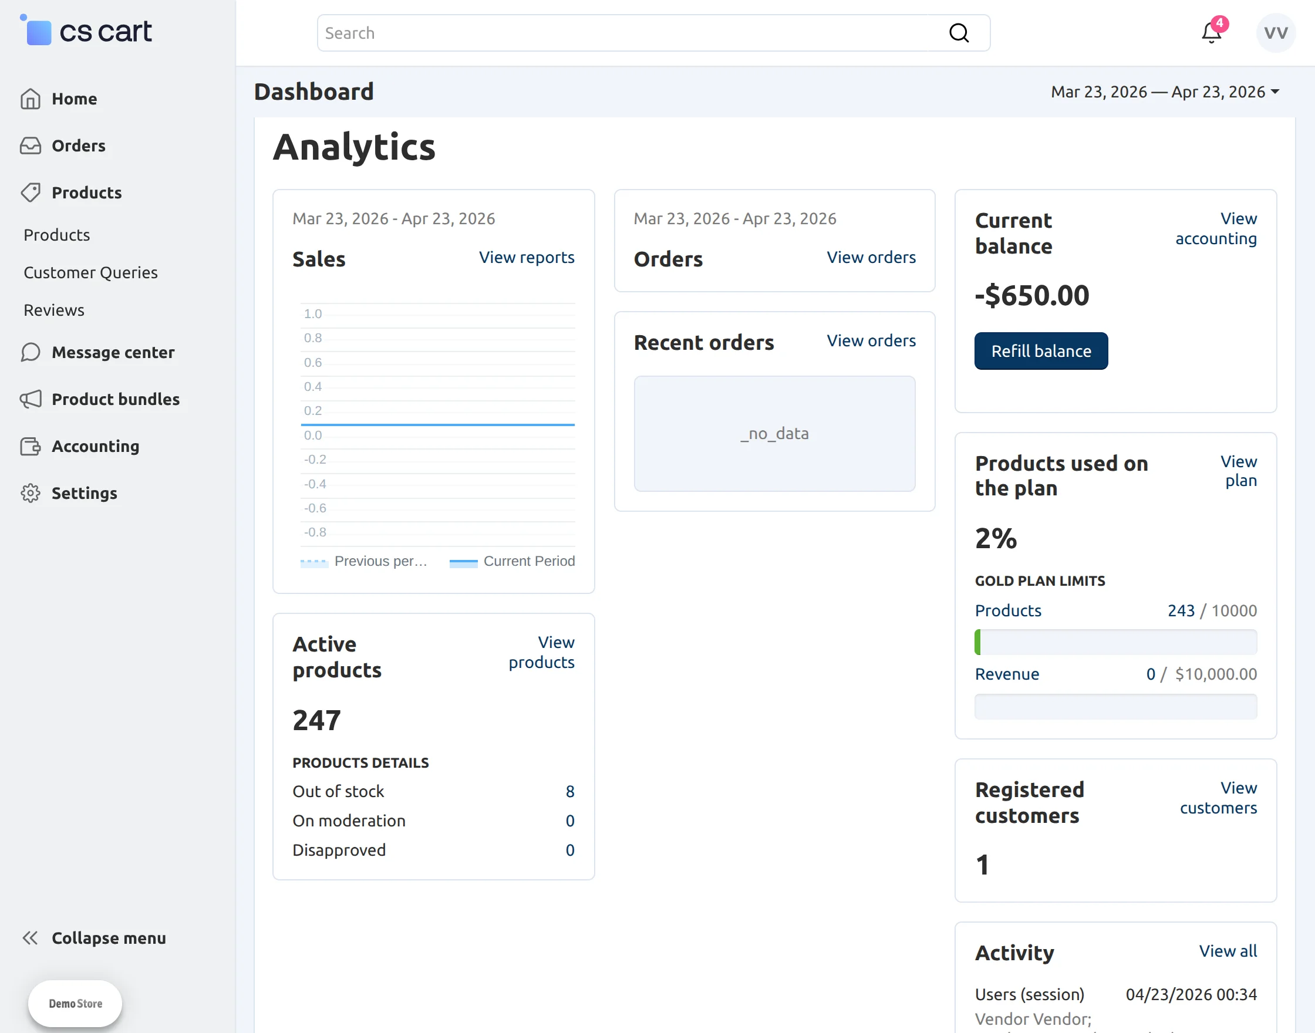Open the Product bundles menu item
This screenshot has height=1033, width=1315.
point(116,399)
